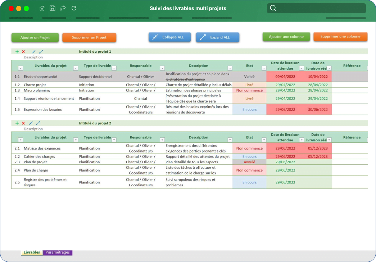Screen dimensions: 376x262
Task: Click the red X icon for project 2
Action: tap(23, 123)
